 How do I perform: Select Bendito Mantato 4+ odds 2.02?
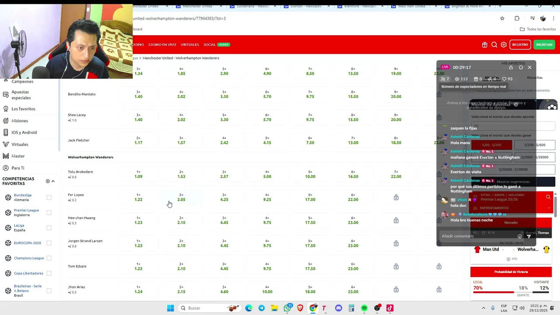182,94
